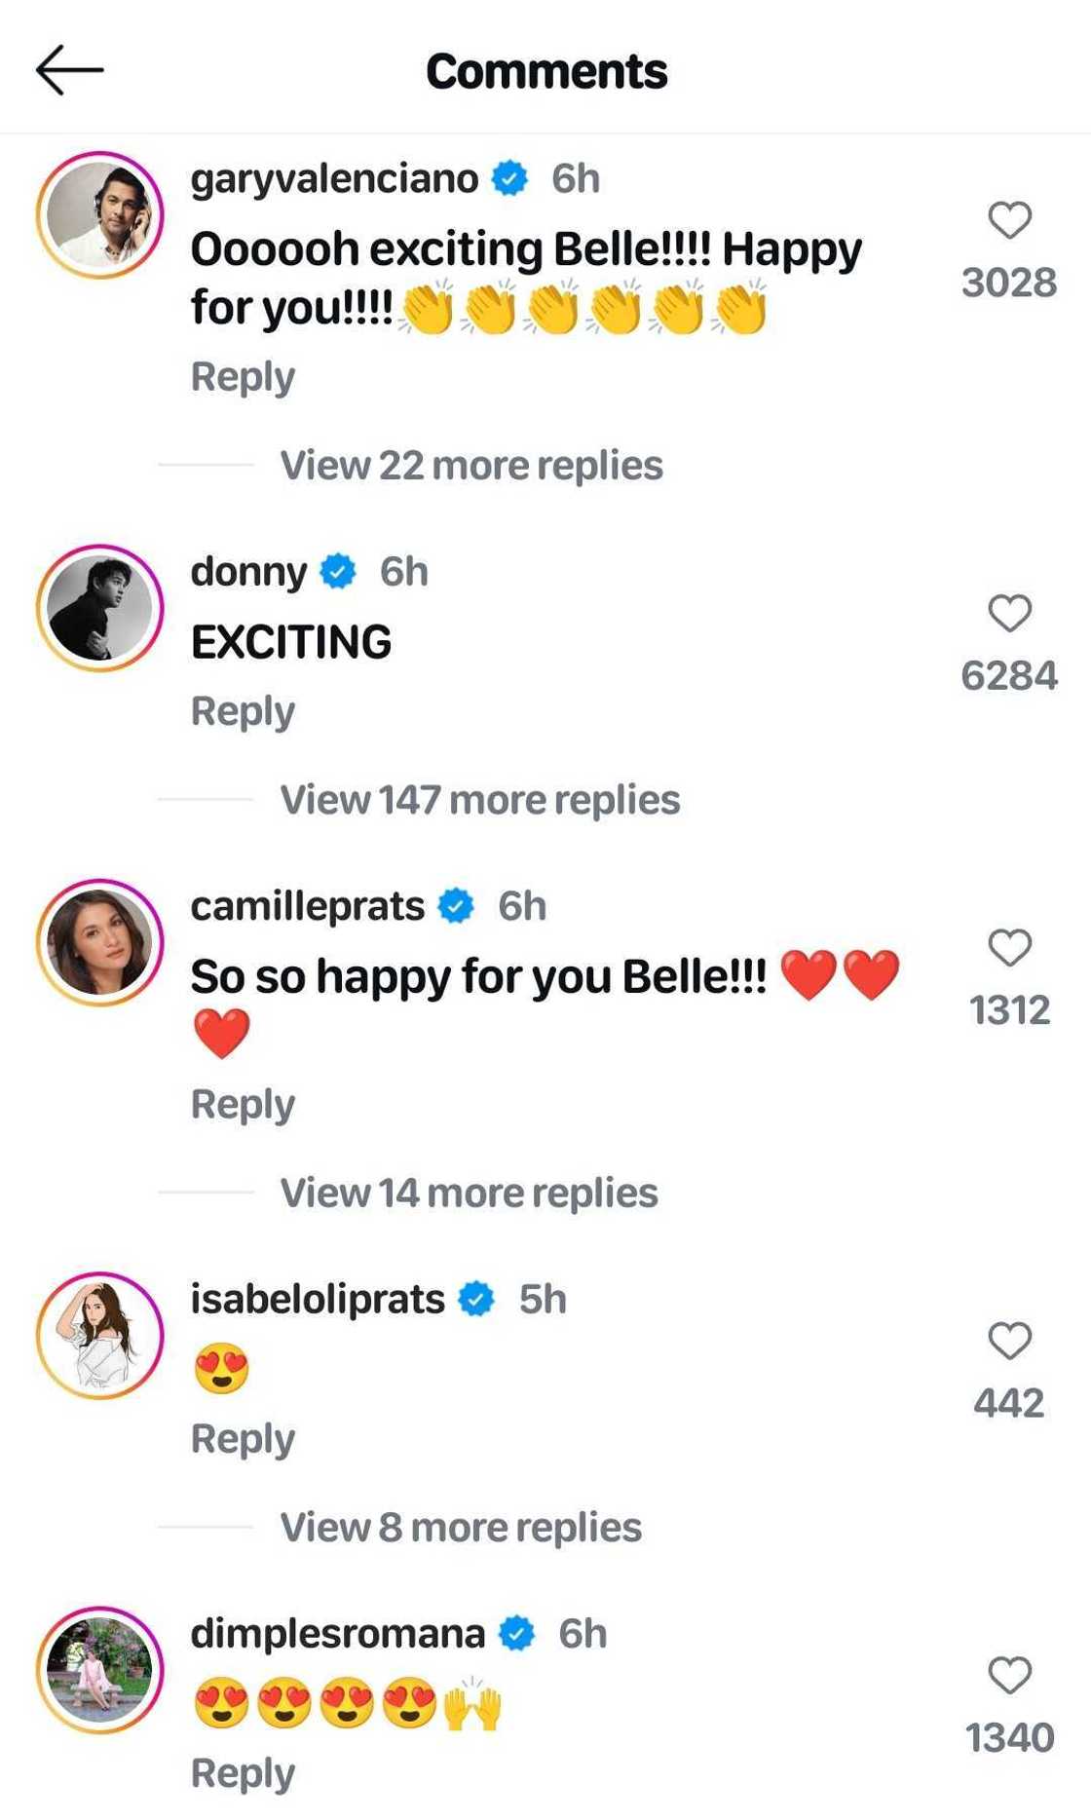The height and width of the screenshot is (1820, 1091).
Task: Tap camilleprats' profile photo
Action: coord(99,943)
